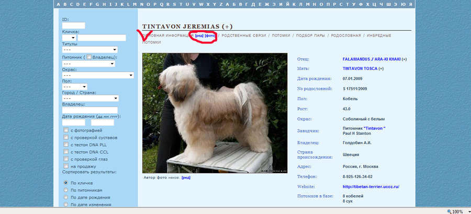The height and width of the screenshot is (214, 471).
Task: Select Cyrillic letter Д in alphabet bar
Action: pos(253,4)
